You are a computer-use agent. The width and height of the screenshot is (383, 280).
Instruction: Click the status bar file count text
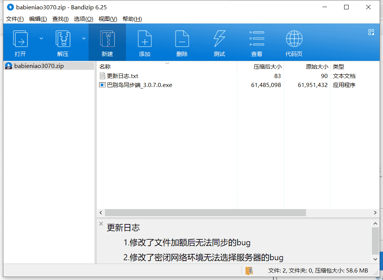pyautogui.click(x=318, y=270)
